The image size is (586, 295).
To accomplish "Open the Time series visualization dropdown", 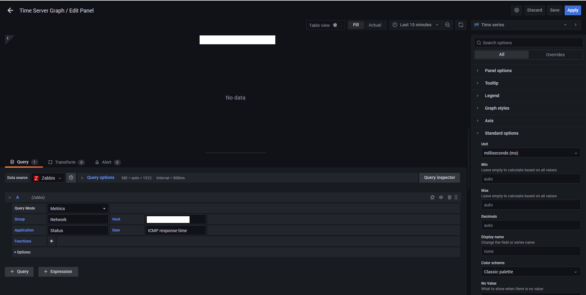I will pyautogui.click(x=521, y=25).
